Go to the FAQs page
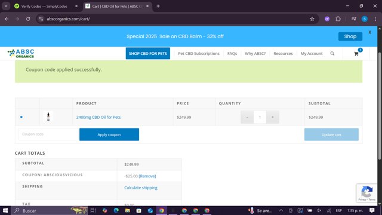Image resolution: width=382 pixels, height=215 pixels. click(x=232, y=53)
